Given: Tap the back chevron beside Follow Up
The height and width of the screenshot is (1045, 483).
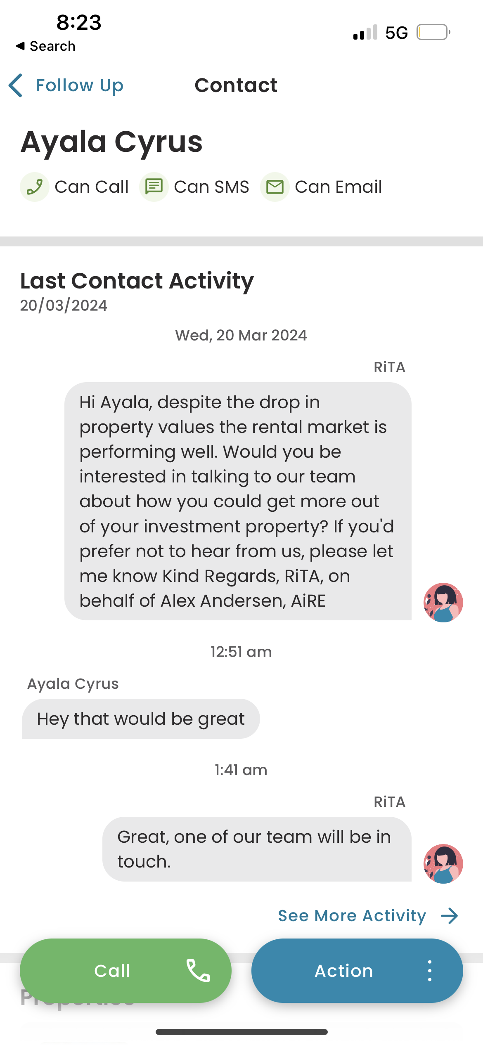Looking at the screenshot, I should 16,85.
